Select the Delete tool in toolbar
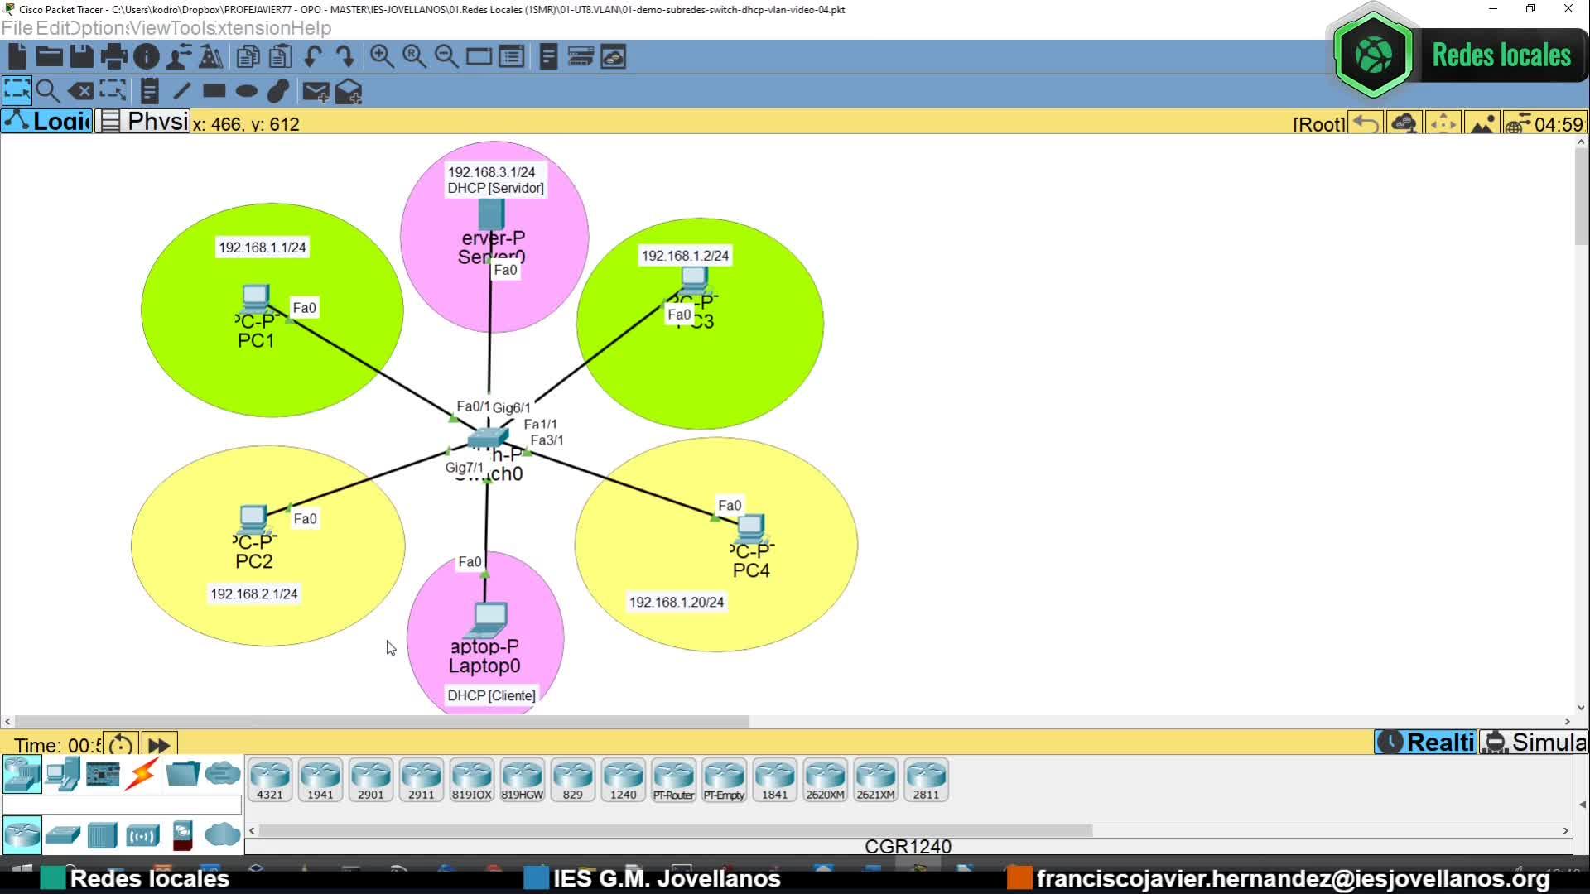Screen dimensions: 1590x894 (80, 91)
